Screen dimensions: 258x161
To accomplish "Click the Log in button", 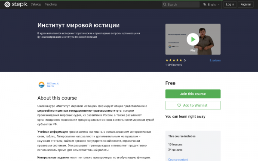I will tap(230, 4).
